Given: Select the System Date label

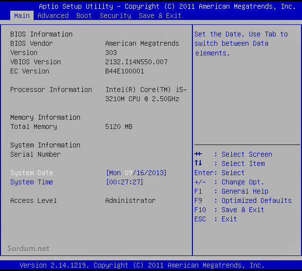Looking at the screenshot, I should point(32,173).
